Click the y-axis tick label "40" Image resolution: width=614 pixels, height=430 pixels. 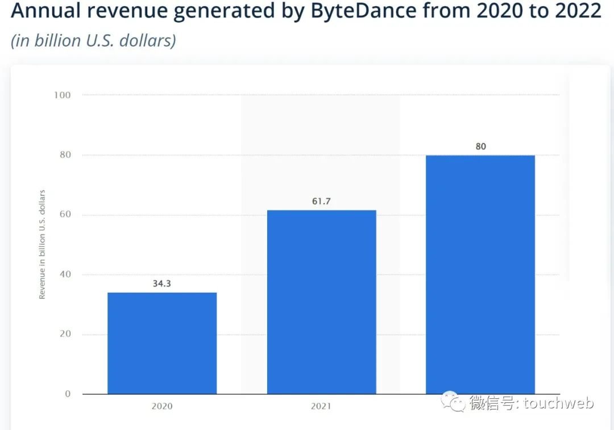pos(65,274)
